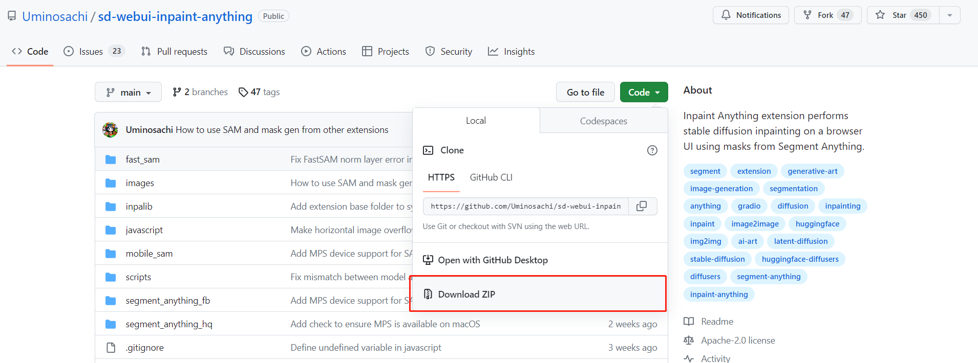978x363 pixels.
Task: Open the fast_sam folder icon
Action: pyautogui.click(x=111, y=160)
